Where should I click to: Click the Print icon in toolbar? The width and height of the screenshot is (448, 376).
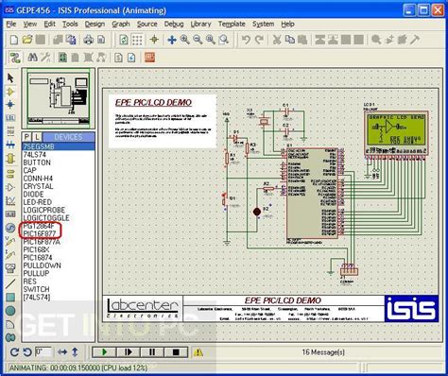coord(88,40)
